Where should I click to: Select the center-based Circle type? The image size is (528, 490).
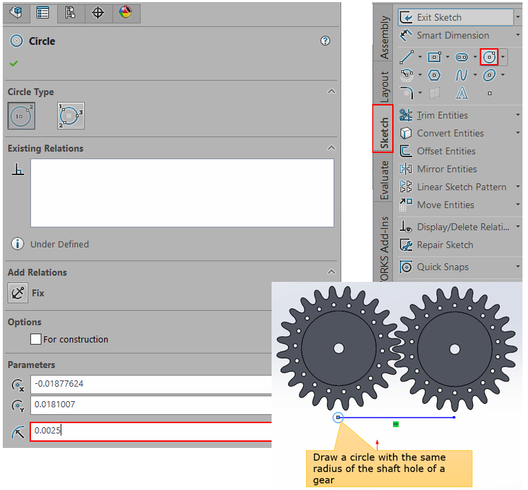click(x=21, y=116)
